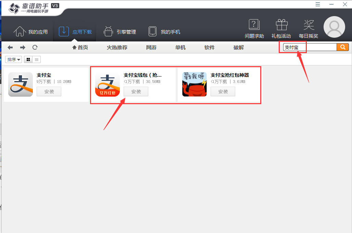This screenshot has width=352, height=233.
Task: Go forward with the right arrow
Action: point(23,47)
